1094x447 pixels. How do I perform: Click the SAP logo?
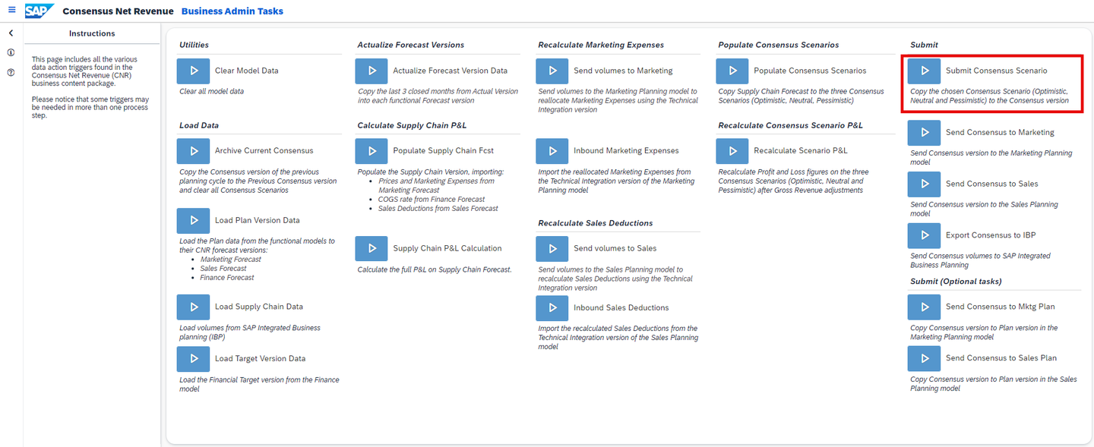pyautogui.click(x=39, y=11)
